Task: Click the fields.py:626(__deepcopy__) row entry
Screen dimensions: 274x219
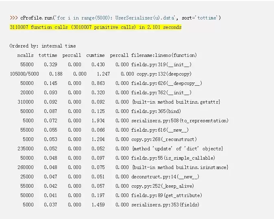Action: coord(166,83)
